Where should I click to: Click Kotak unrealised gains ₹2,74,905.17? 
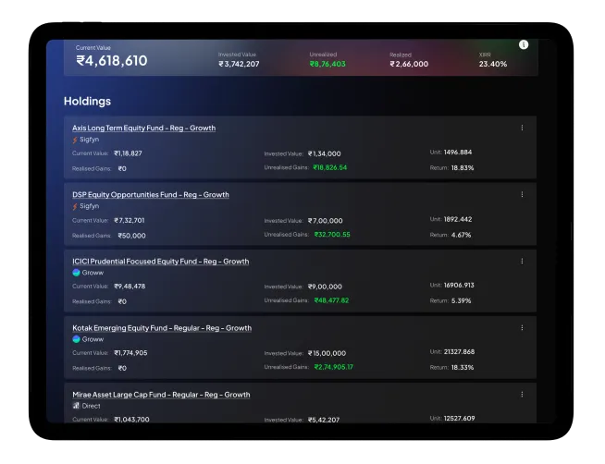[334, 367]
